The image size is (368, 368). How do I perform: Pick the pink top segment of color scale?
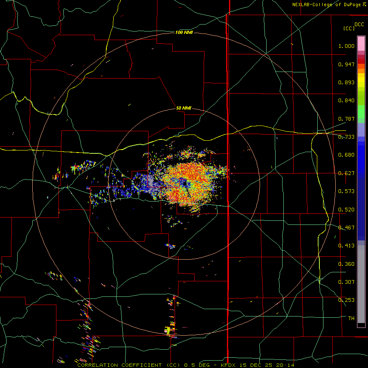361,43
